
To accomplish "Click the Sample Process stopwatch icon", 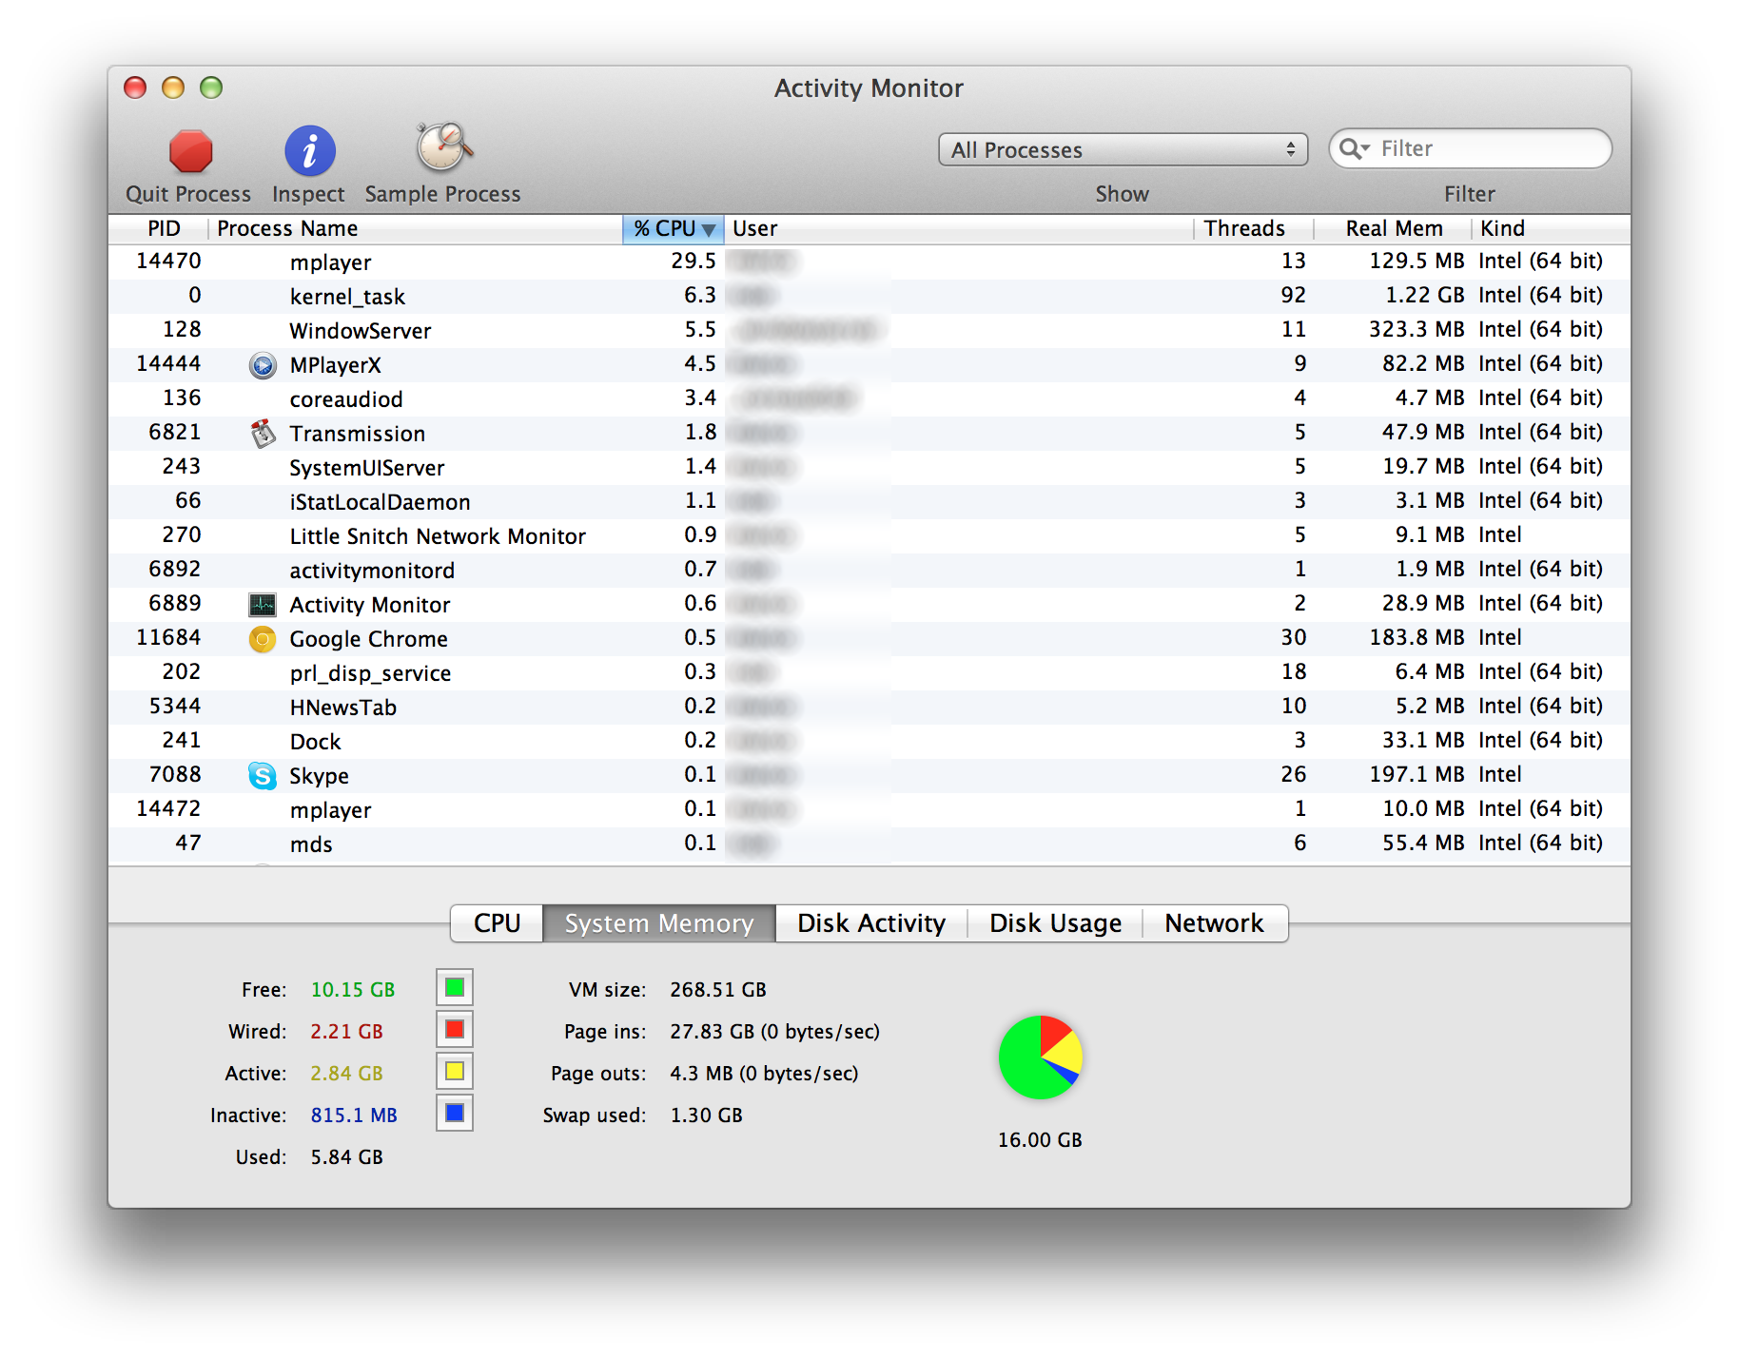I will click(443, 147).
